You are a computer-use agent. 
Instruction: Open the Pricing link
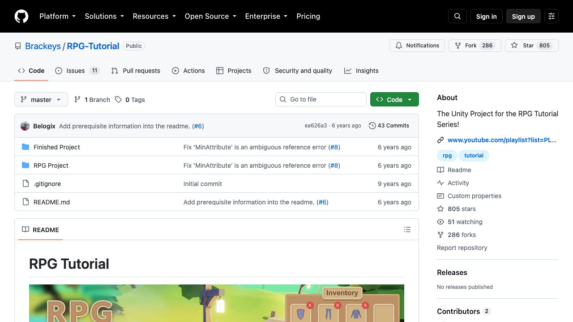tap(308, 16)
